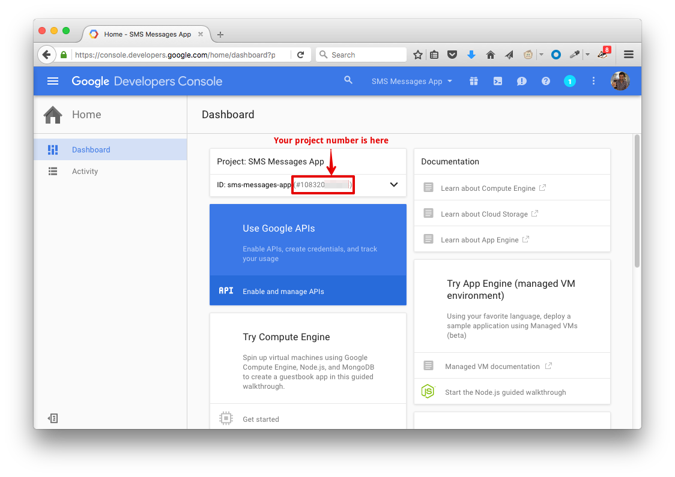675x477 pixels.
Task: Click the chip icon beside Get started
Action: click(x=226, y=418)
